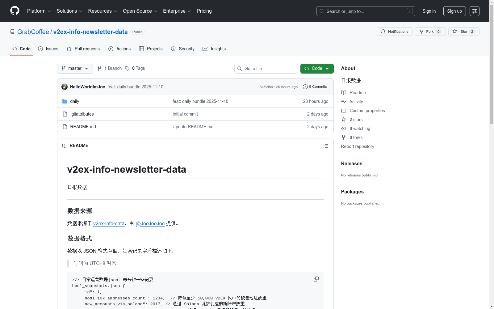
Task: Open the GrabCoffee owner profile
Action: [x=33, y=32]
